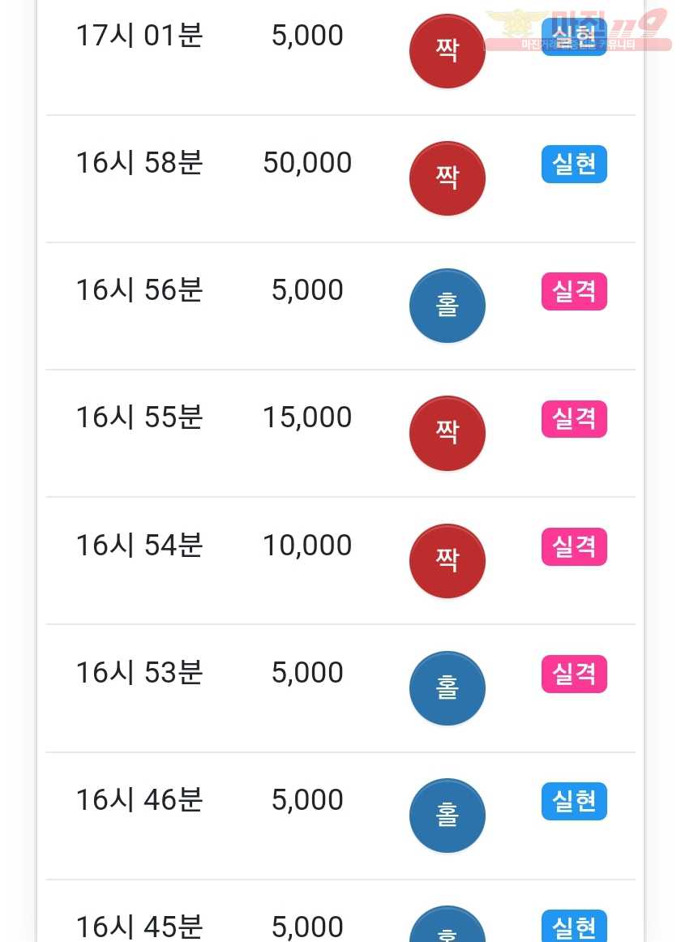The image size is (681, 942).
Task: Click the watermark logo at top right
Action: 578,30
